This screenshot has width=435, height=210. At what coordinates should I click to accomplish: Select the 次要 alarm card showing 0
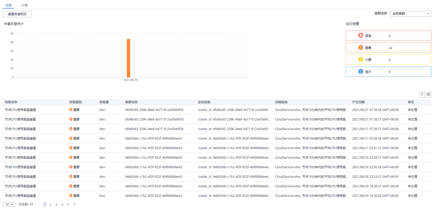pyautogui.click(x=388, y=60)
